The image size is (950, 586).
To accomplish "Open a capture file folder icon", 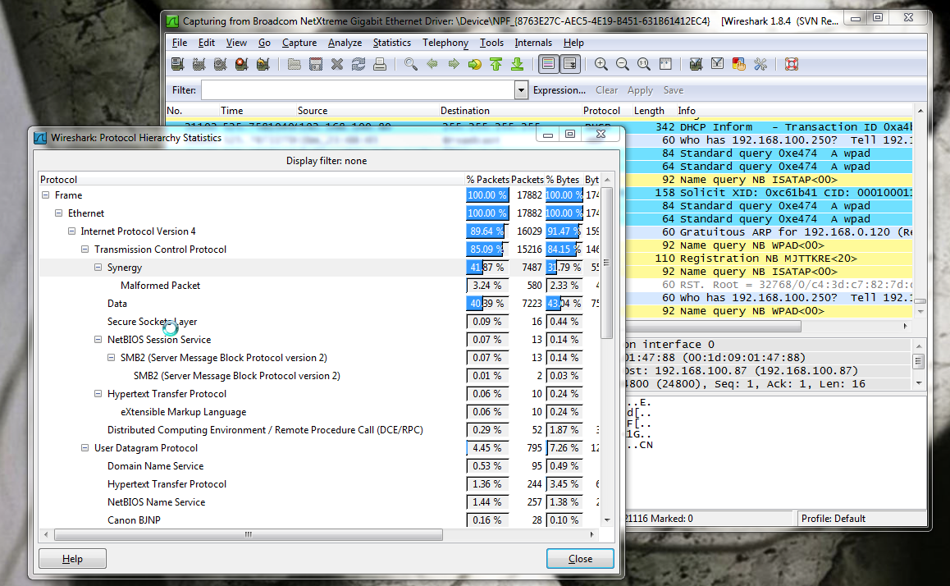I will coord(294,64).
